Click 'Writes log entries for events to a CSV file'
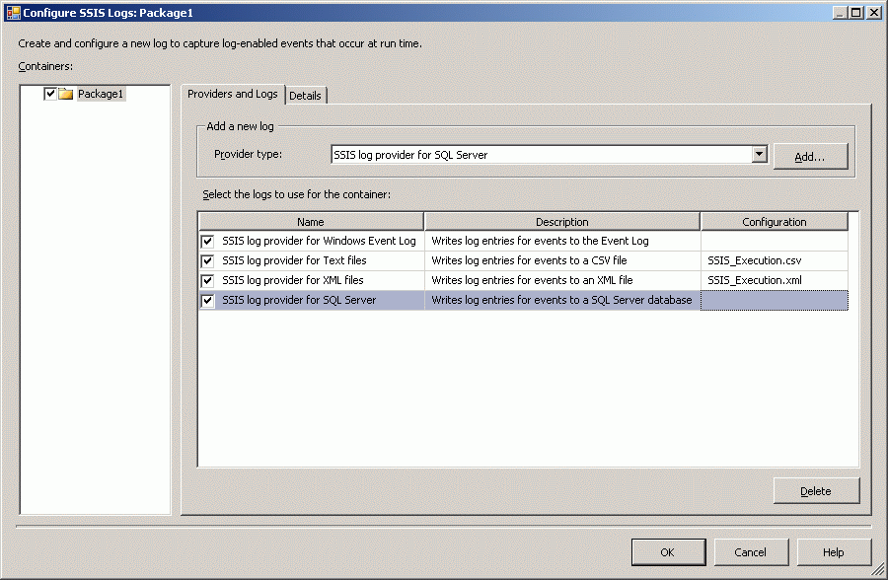This screenshot has width=888, height=580. pyautogui.click(x=529, y=260)
